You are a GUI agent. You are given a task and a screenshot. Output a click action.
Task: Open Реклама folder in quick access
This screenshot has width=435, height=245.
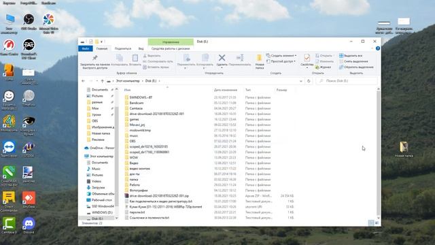click(x=98, y=140)
